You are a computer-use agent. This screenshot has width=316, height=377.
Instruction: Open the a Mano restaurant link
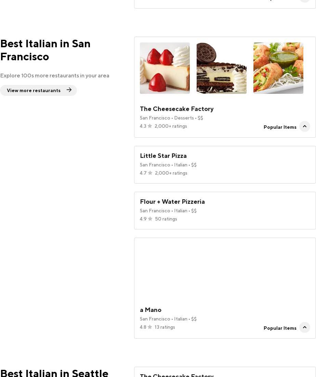click(150, 310)
